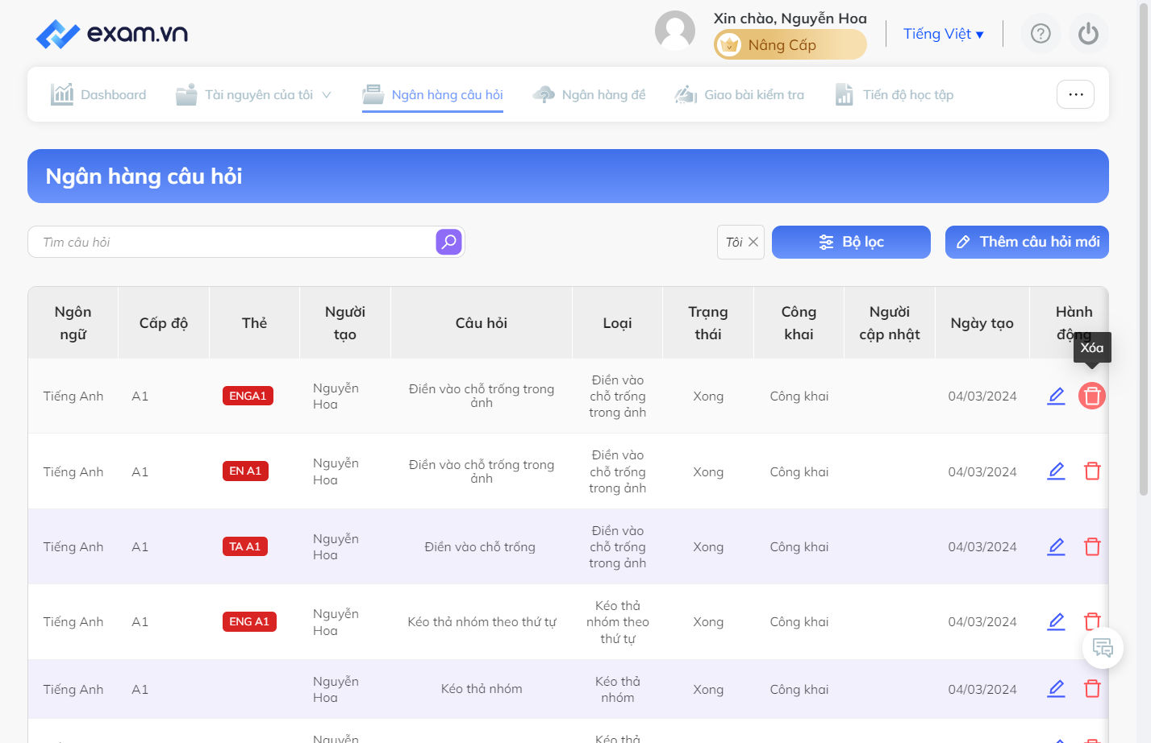Expand Tài nguyên của tôi menu

click(253, 95)
